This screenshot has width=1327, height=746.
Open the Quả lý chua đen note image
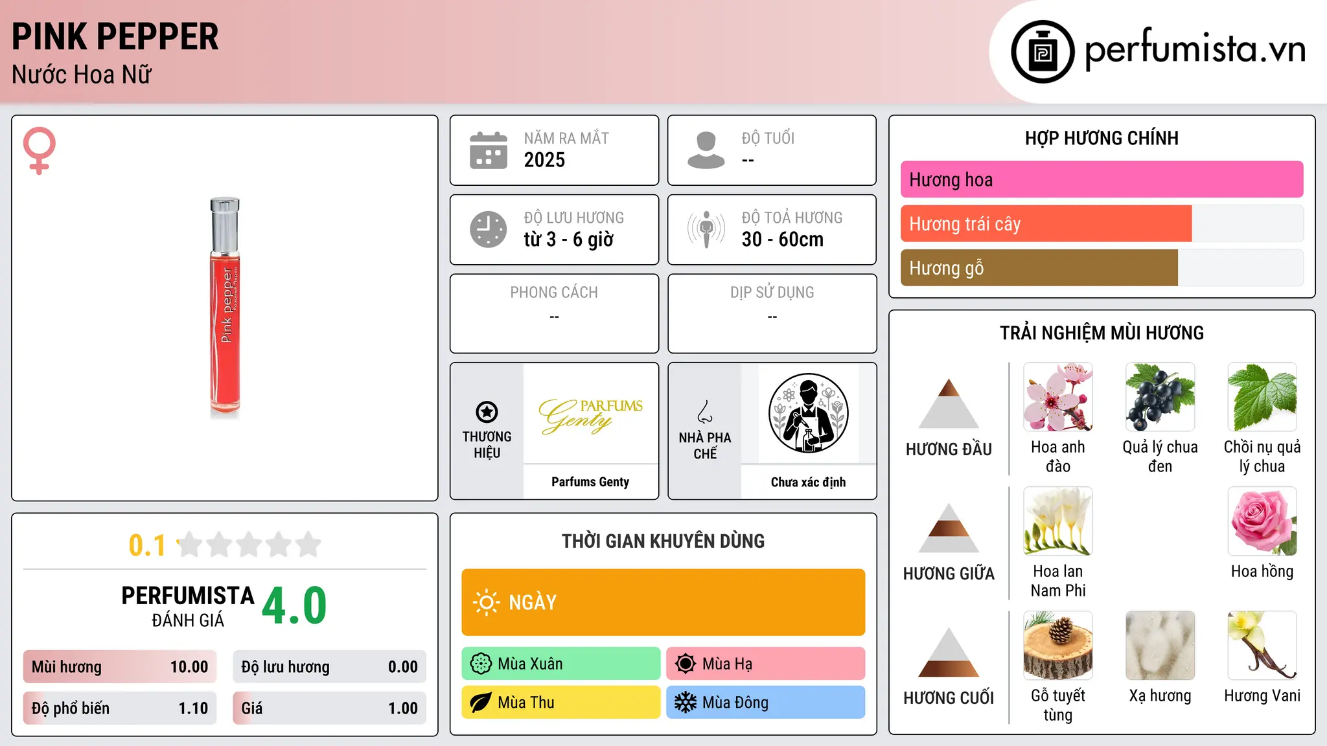point(1160,397)
